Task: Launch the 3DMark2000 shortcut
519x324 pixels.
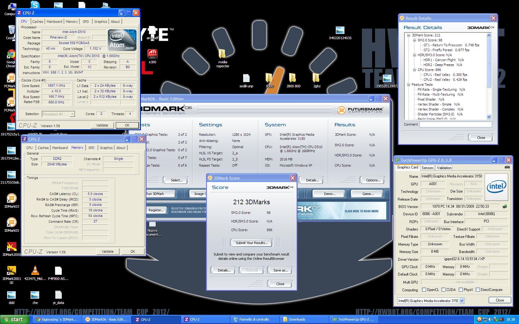Action: pyautogui.click(x=11, y=249)
